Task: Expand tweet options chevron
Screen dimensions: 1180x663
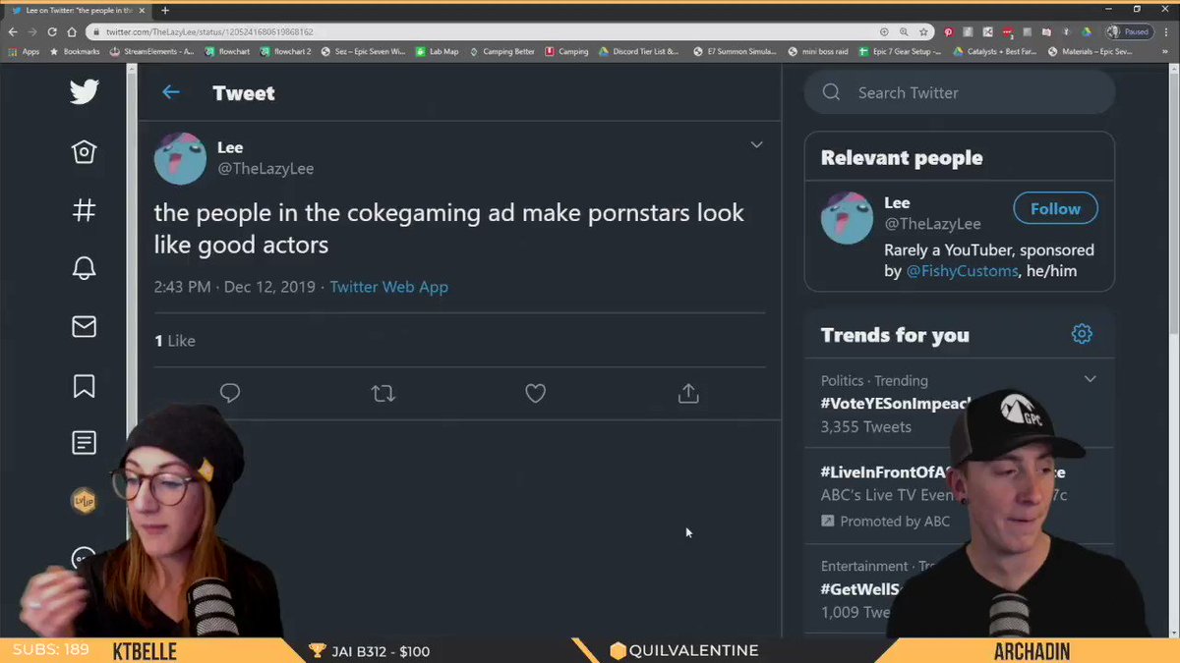Action: pyautogui.click(x=756, y=144)
